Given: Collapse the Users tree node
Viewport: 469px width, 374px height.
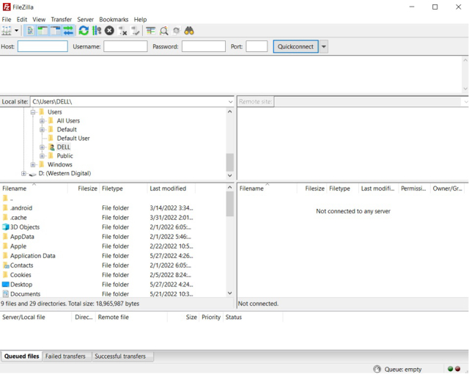Looking at the screenshot, I should point(33,112).
